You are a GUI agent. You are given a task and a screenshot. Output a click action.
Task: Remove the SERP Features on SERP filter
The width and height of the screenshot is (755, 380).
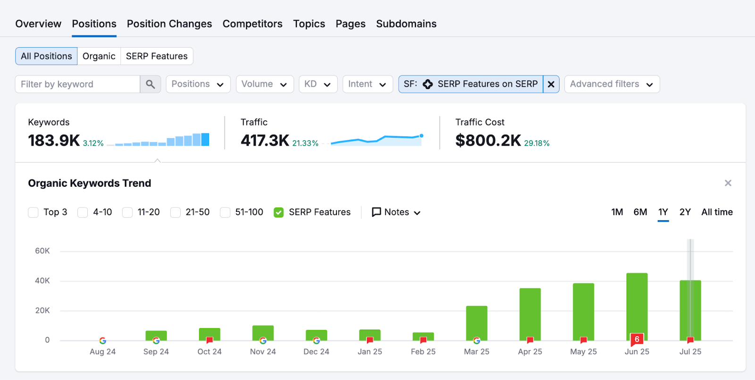click(551, 84)
